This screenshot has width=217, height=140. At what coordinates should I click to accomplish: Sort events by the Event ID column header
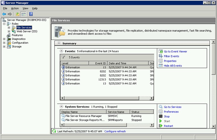pos(98,63)
